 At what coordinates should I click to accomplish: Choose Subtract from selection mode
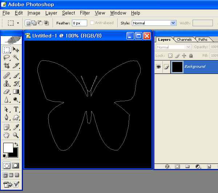click(x=40, y=23)
